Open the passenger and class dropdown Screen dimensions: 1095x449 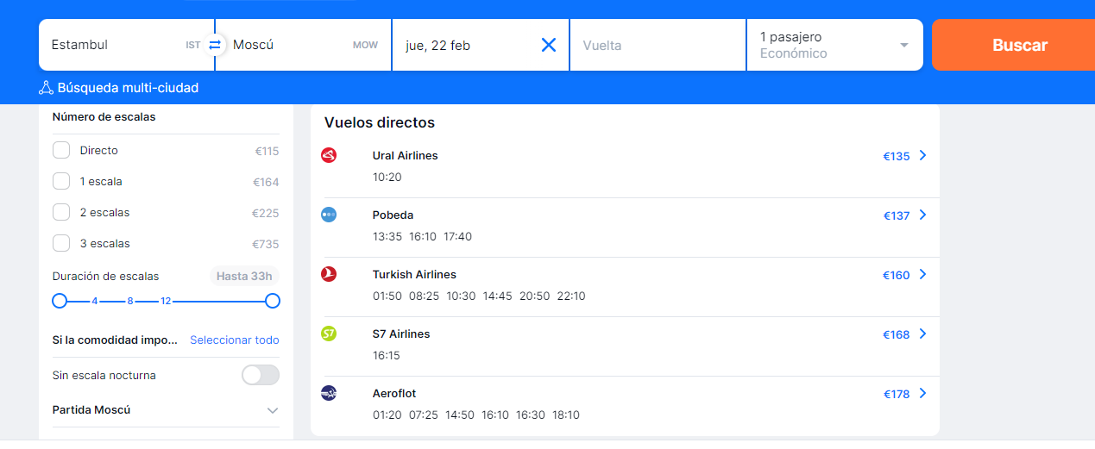click(x=834, y=45)
